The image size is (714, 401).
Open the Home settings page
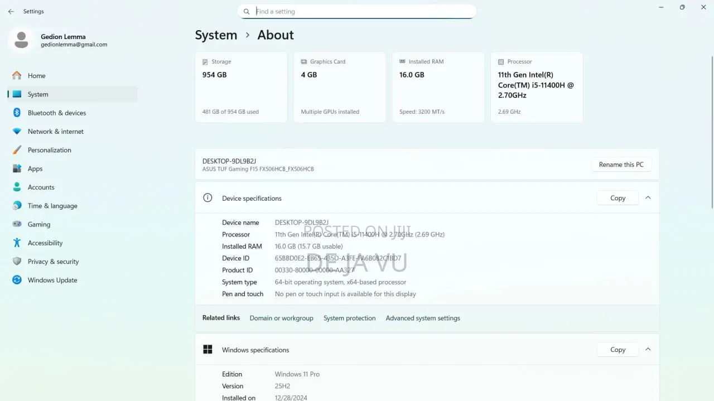73,75
